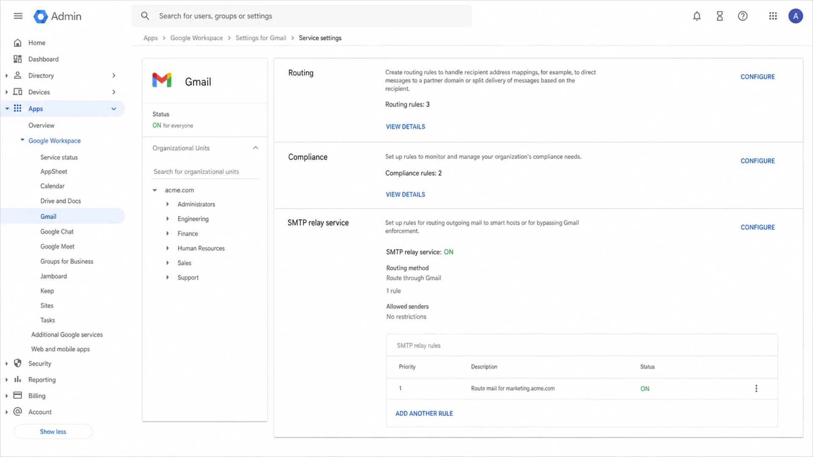
Task: Expand the Support org unit arrow
Action: click(168, 278)
